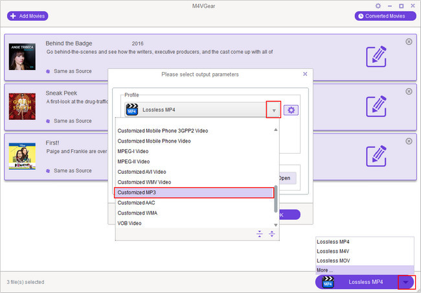Click Same as Source under Behind the Badge
The image size is (421, 293).
coord(73,71)
